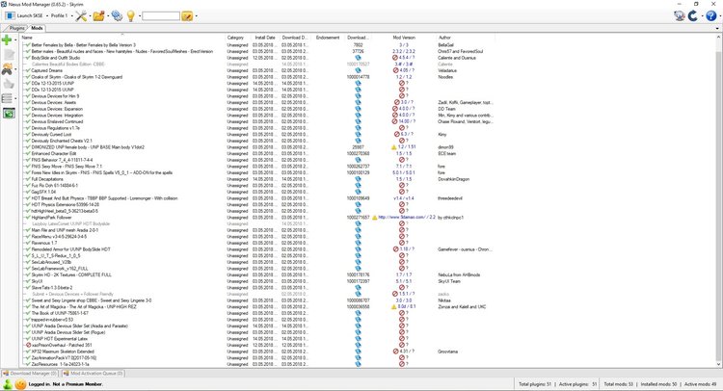Sort by the Mod Version column header
723x391 pixels.
point(404,38)
